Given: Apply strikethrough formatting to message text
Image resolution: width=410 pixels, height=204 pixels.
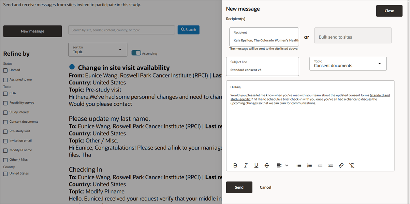Looking at the screenshot, I should coord(267,165).
